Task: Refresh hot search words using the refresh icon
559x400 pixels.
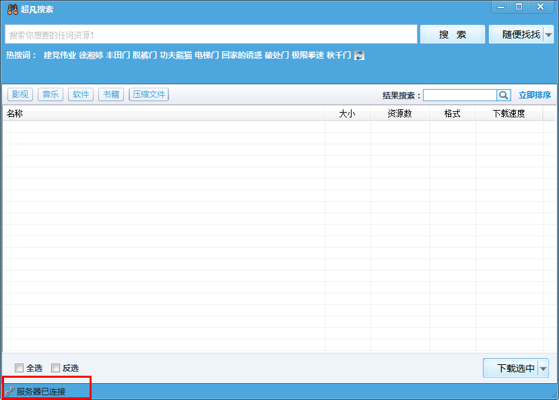Action: point(358,55)
